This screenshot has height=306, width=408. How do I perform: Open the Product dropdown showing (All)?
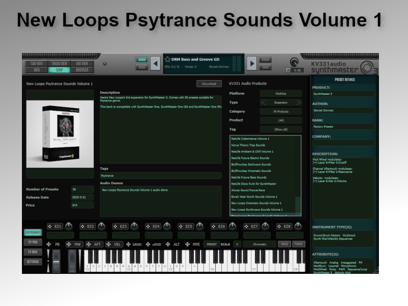point(281,120)
